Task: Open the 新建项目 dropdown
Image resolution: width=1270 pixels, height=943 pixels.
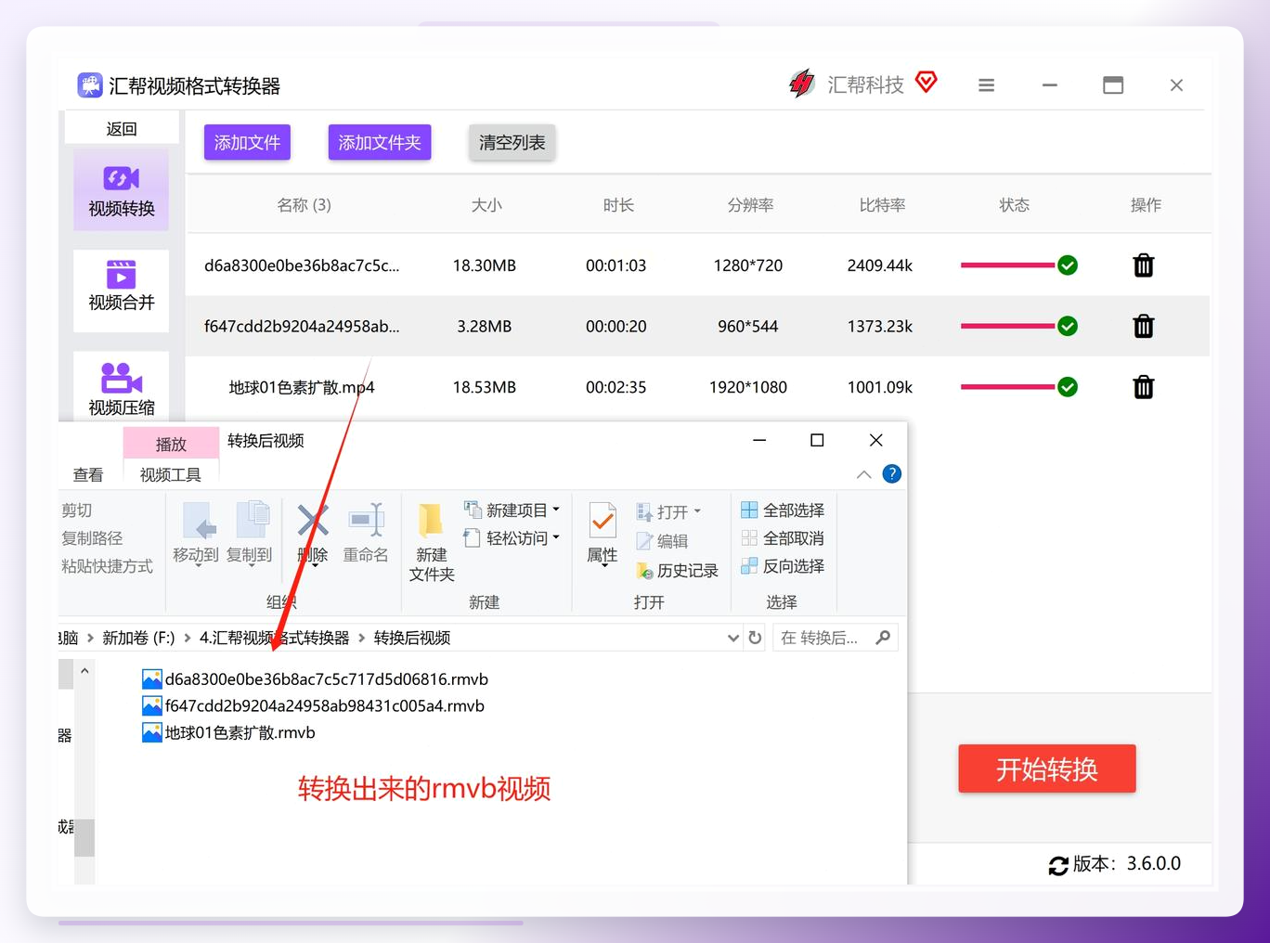Action: (512, 510)
